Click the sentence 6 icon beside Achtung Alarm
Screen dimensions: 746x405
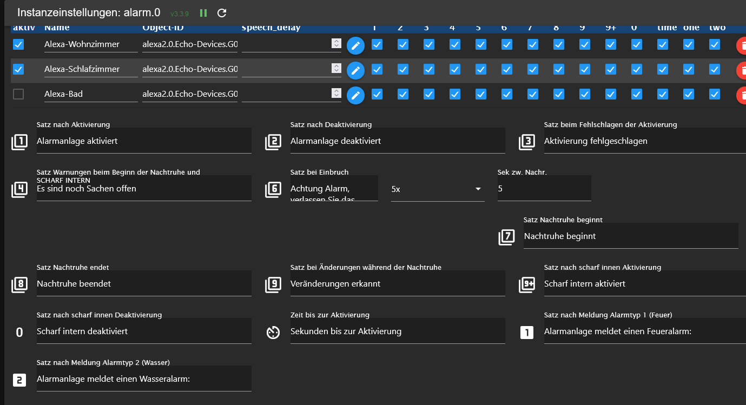[273, 189]
